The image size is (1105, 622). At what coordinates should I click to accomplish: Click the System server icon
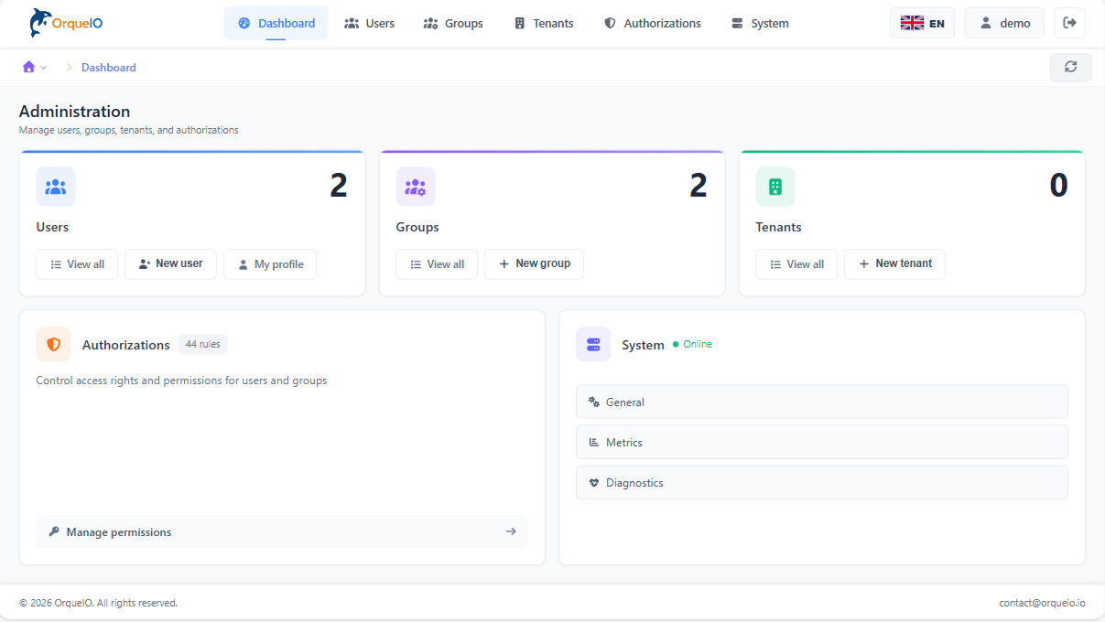[x=593, y=344]
